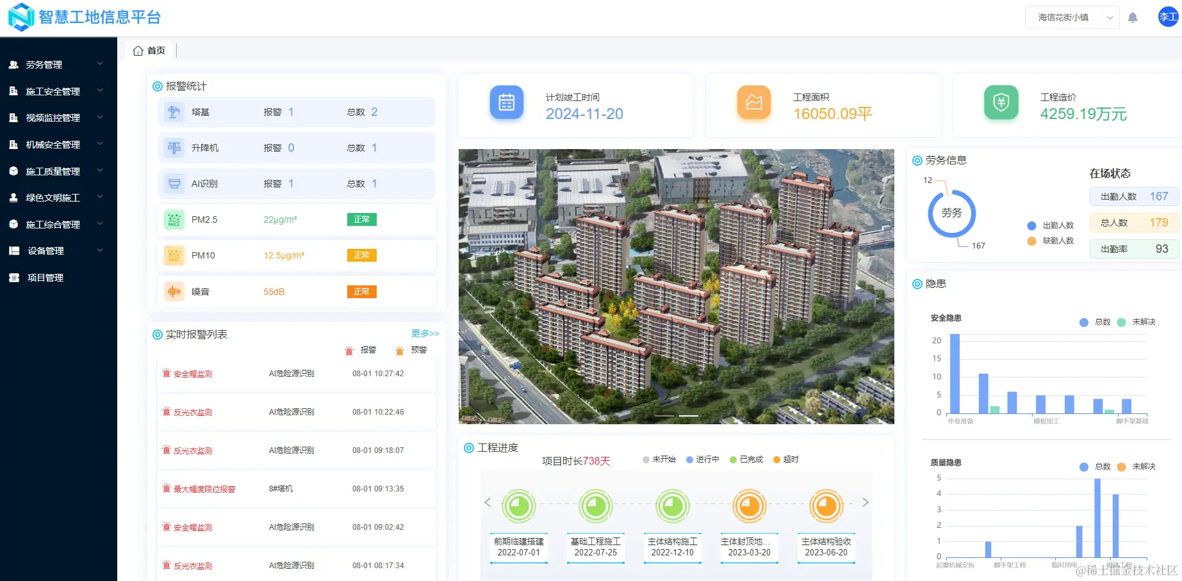Viewport: 1182px width, 581px height.
Task: Toggle the 已完成 progress legend
Action: click(746, 459)
